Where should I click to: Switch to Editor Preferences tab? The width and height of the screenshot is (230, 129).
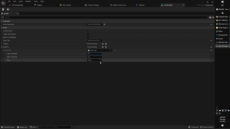(x=120, y=5)
